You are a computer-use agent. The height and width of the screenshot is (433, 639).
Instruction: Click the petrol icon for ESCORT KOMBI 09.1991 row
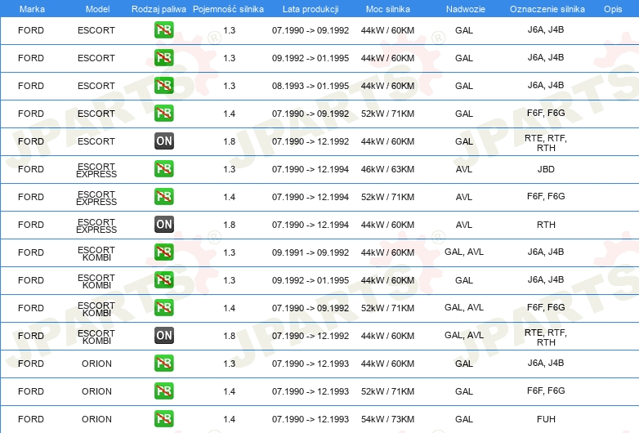pos(163,252)
